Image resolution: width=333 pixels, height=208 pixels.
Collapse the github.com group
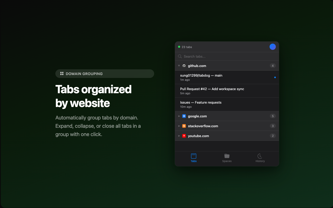point(179,66)
